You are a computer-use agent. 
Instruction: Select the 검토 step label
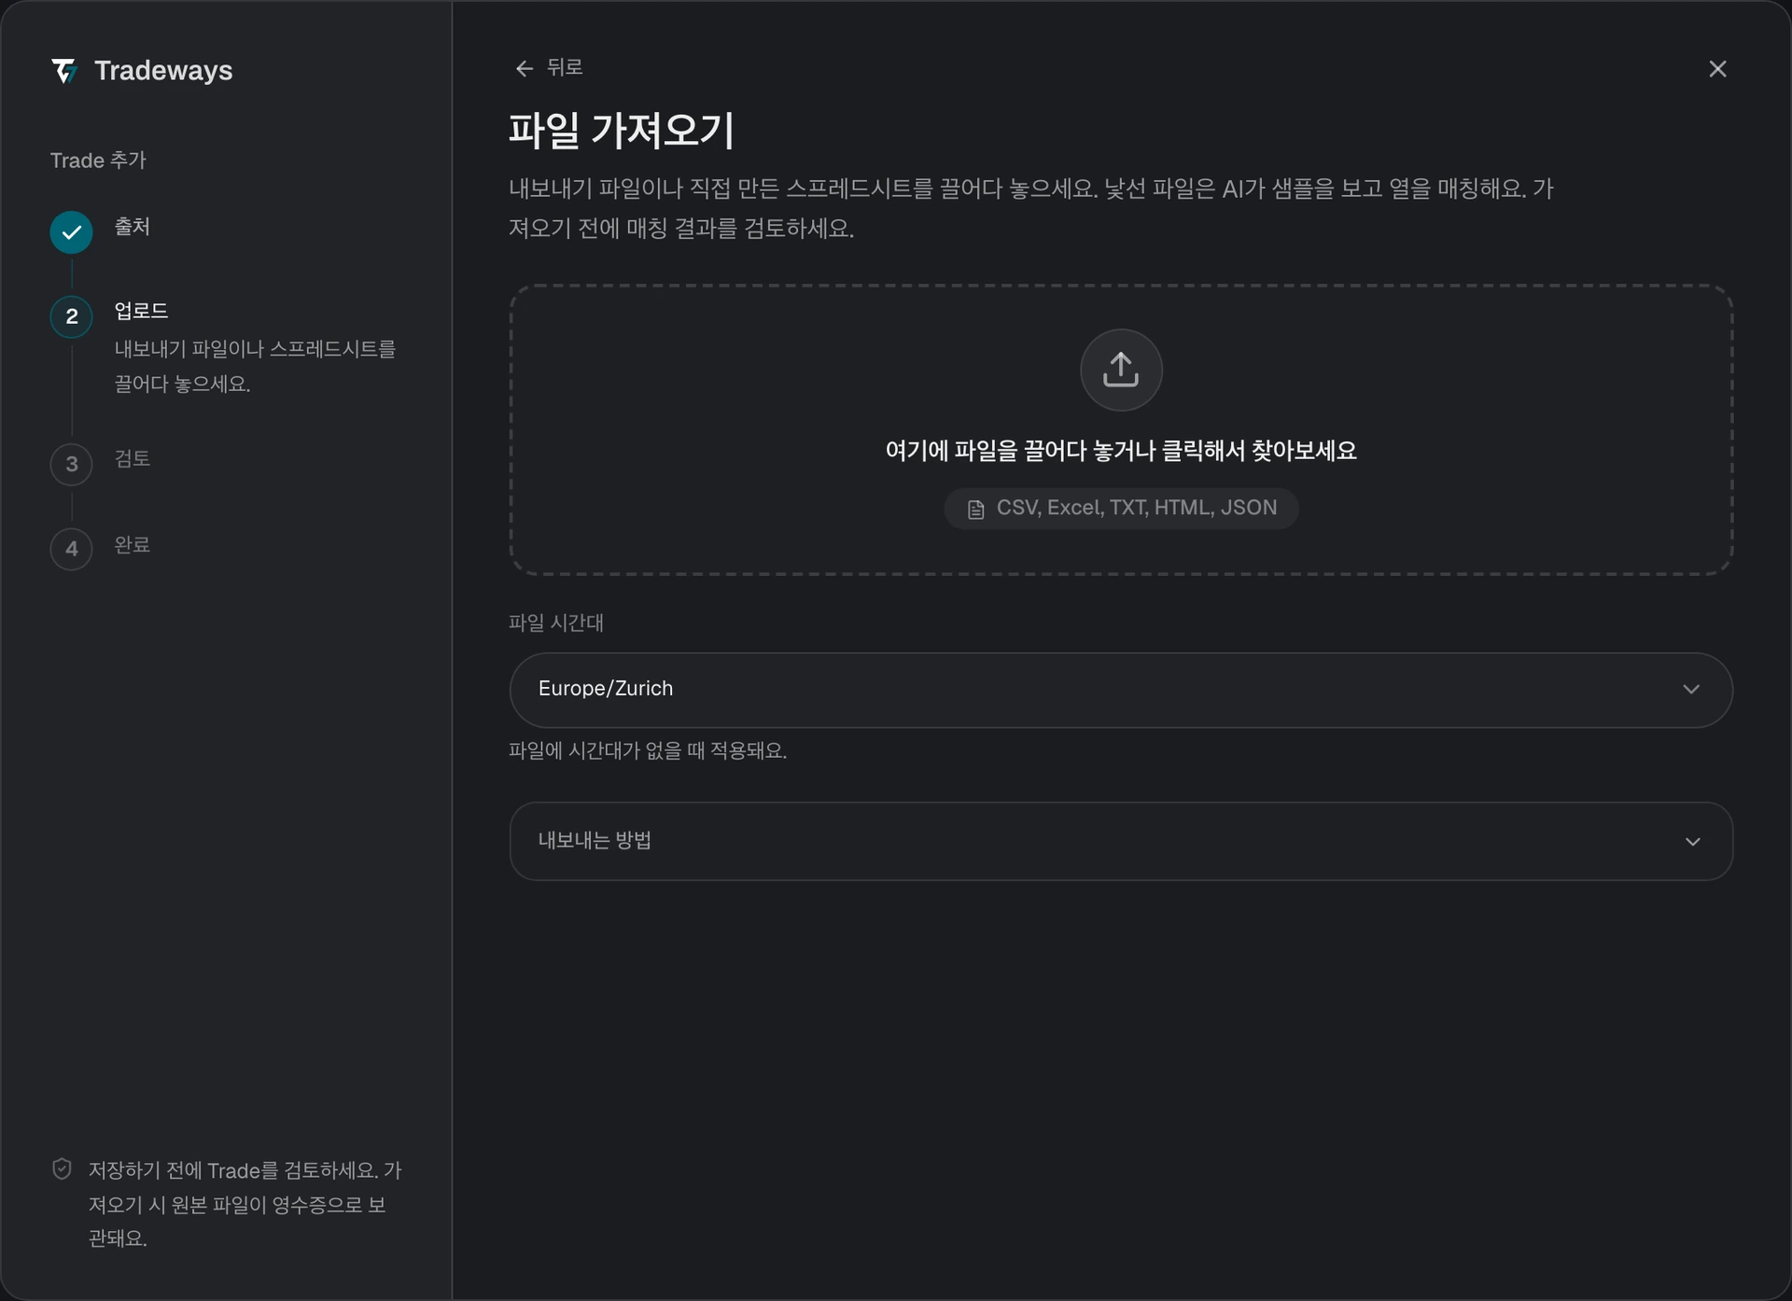(x=133, y=458)
